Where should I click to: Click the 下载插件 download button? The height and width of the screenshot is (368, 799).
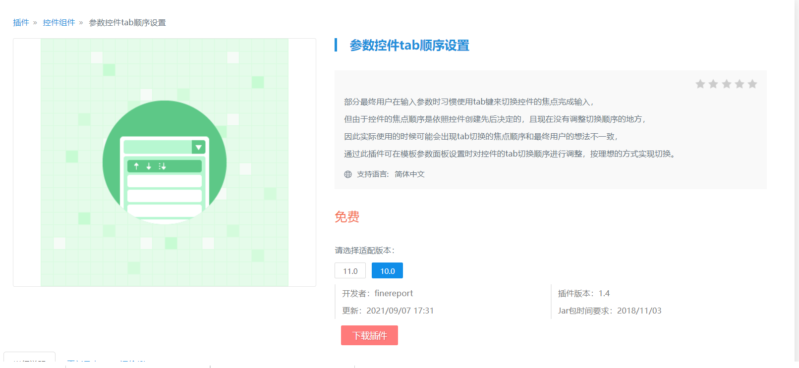pyautogui.click(x=369, y=335)
